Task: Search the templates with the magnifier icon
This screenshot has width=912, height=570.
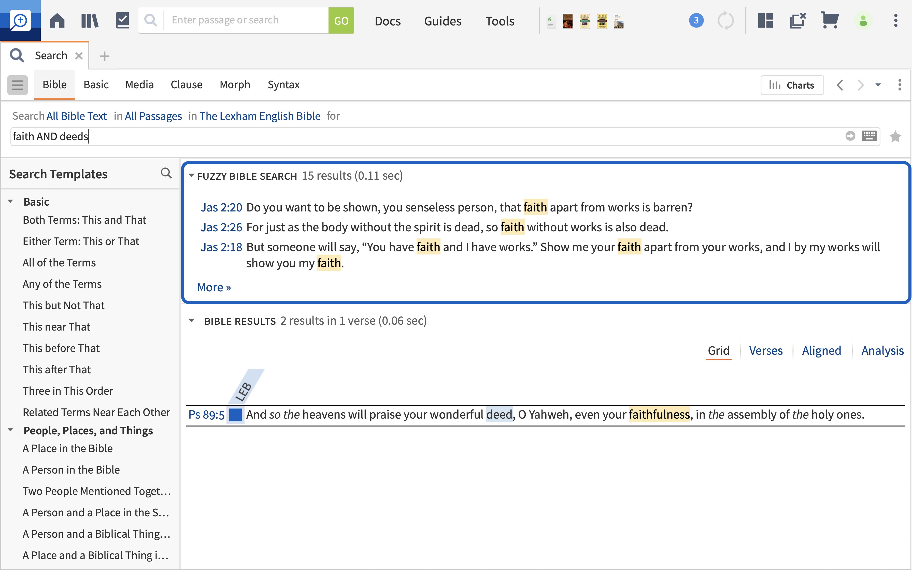Action: pos(166,173)
